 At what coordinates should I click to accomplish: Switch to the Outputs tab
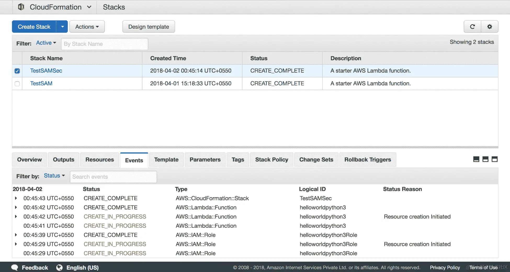pos(64,160)
